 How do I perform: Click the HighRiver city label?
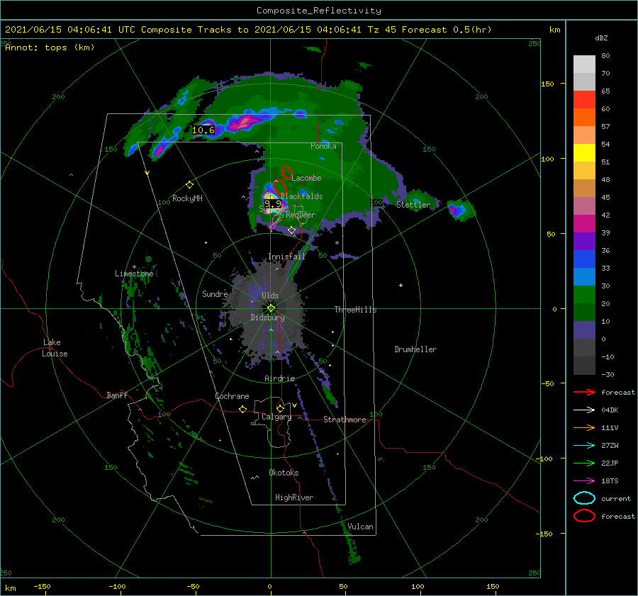click(x=294, y=497)
